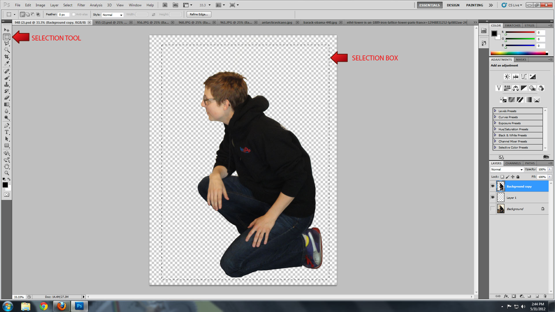Delete layer using trash icon
The height and width of the screenshot is (312, 555).
click(545, 296)
